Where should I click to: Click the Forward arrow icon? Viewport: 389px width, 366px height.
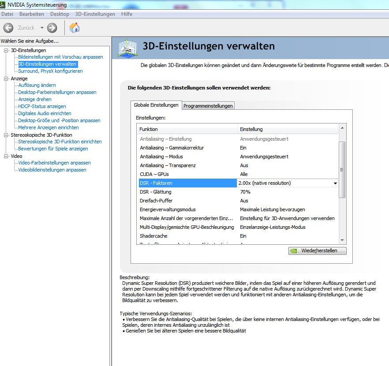coord(52,28)
